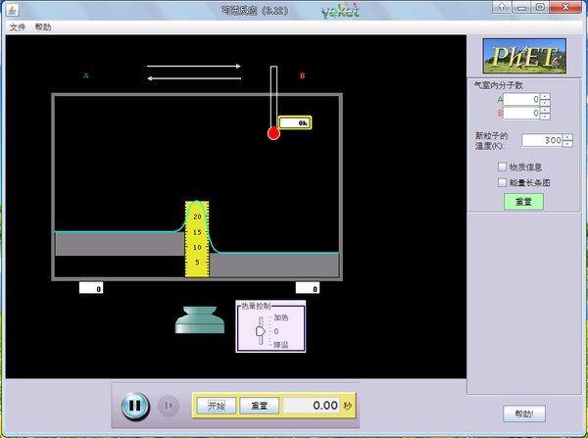Decrease new particle temperature with down arrow
Screen dimensions: 588x438
(567, 144)
